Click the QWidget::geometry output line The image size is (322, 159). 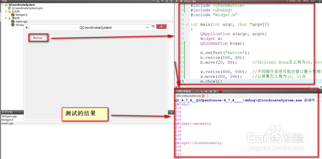click(193, 124)
